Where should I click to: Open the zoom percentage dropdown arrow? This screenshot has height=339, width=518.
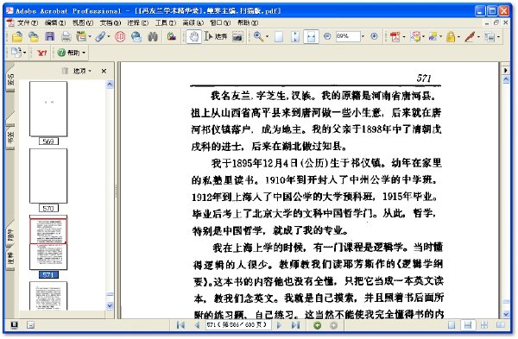363,36
